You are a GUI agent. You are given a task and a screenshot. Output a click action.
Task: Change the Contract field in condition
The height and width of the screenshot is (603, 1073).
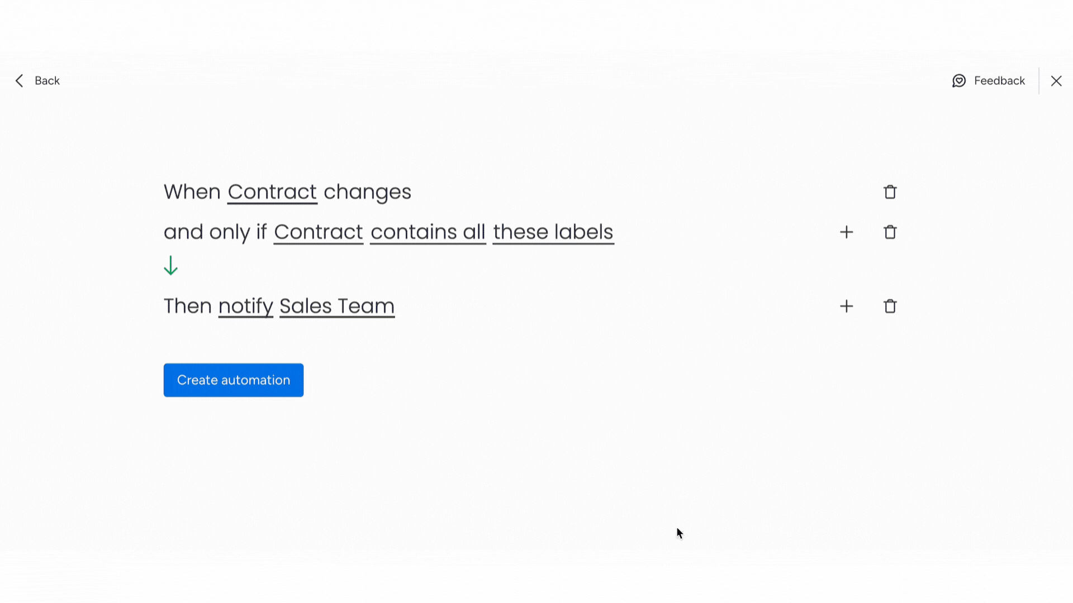click(x=319, y=232)
